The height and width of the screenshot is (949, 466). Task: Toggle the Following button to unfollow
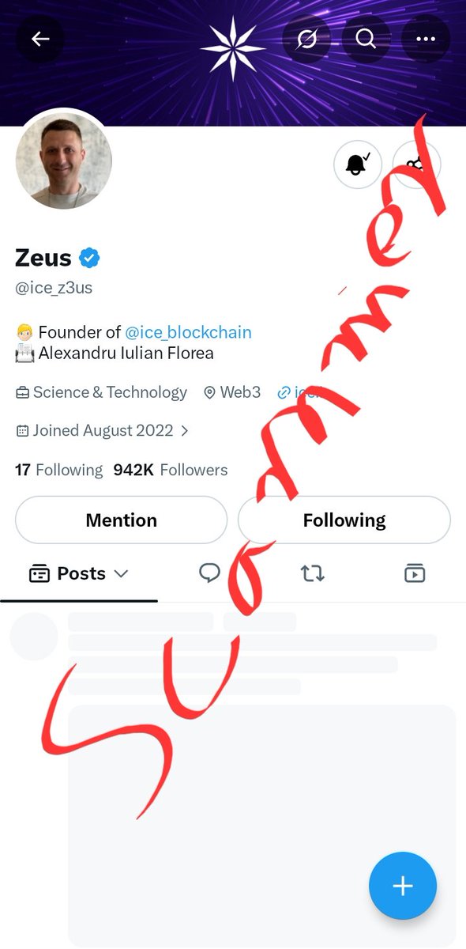(x=344, y=520)
